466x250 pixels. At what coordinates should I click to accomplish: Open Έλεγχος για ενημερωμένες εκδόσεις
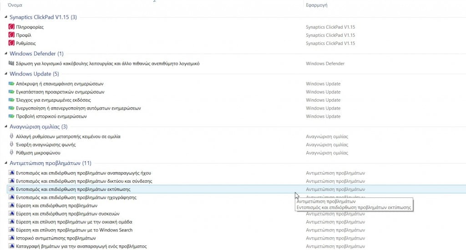pos(54,100)
